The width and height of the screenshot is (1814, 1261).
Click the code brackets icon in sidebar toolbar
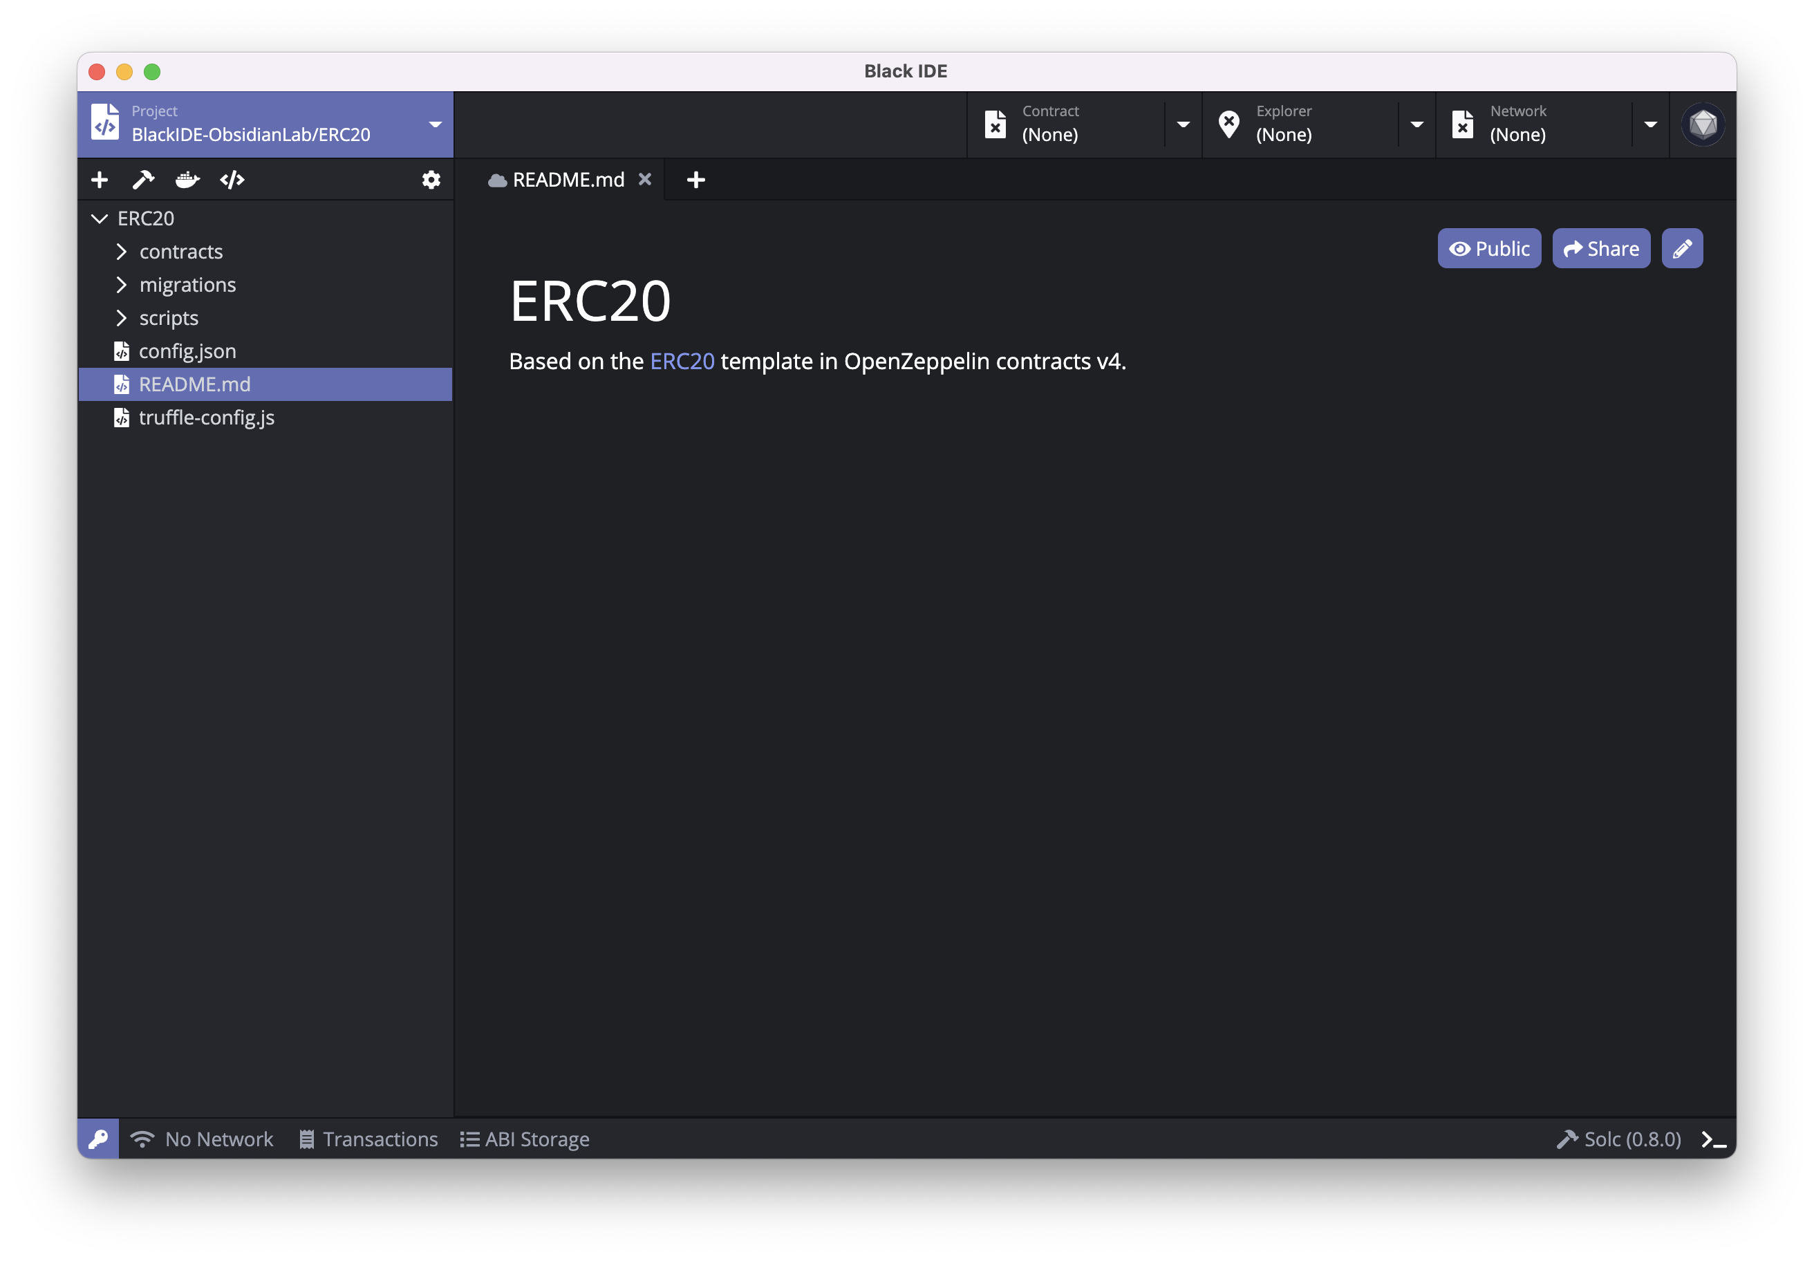click(232, 180)
